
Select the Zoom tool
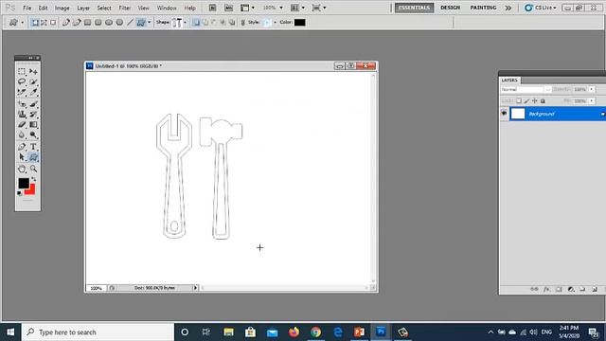(34, 169)
